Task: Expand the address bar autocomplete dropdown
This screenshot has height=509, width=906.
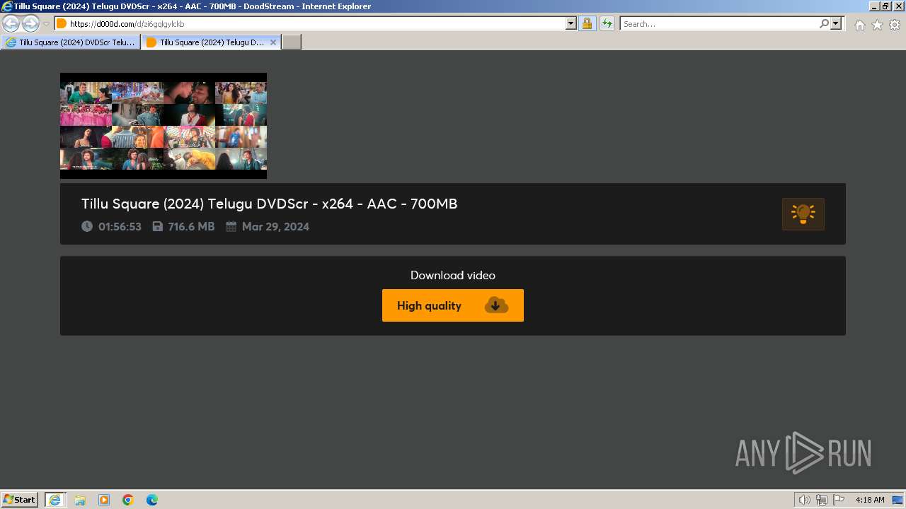Action: (571, 24)
